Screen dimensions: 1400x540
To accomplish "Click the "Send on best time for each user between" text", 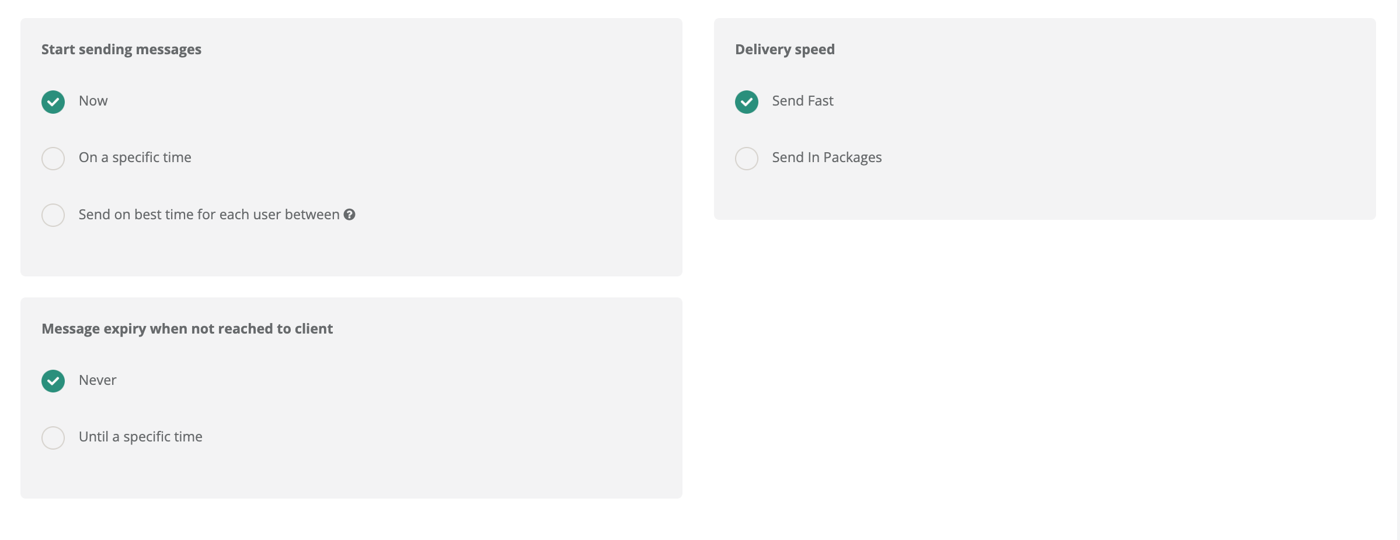I will (208, 215).
